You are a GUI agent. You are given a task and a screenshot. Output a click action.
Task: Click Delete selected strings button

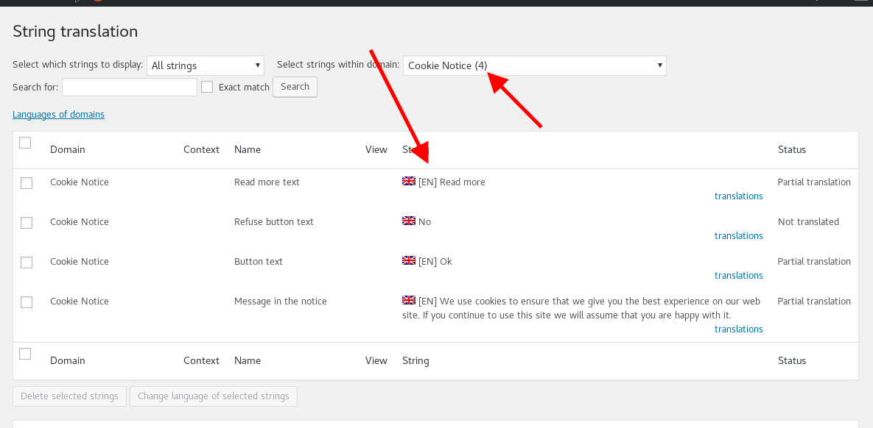coord(69,396)
